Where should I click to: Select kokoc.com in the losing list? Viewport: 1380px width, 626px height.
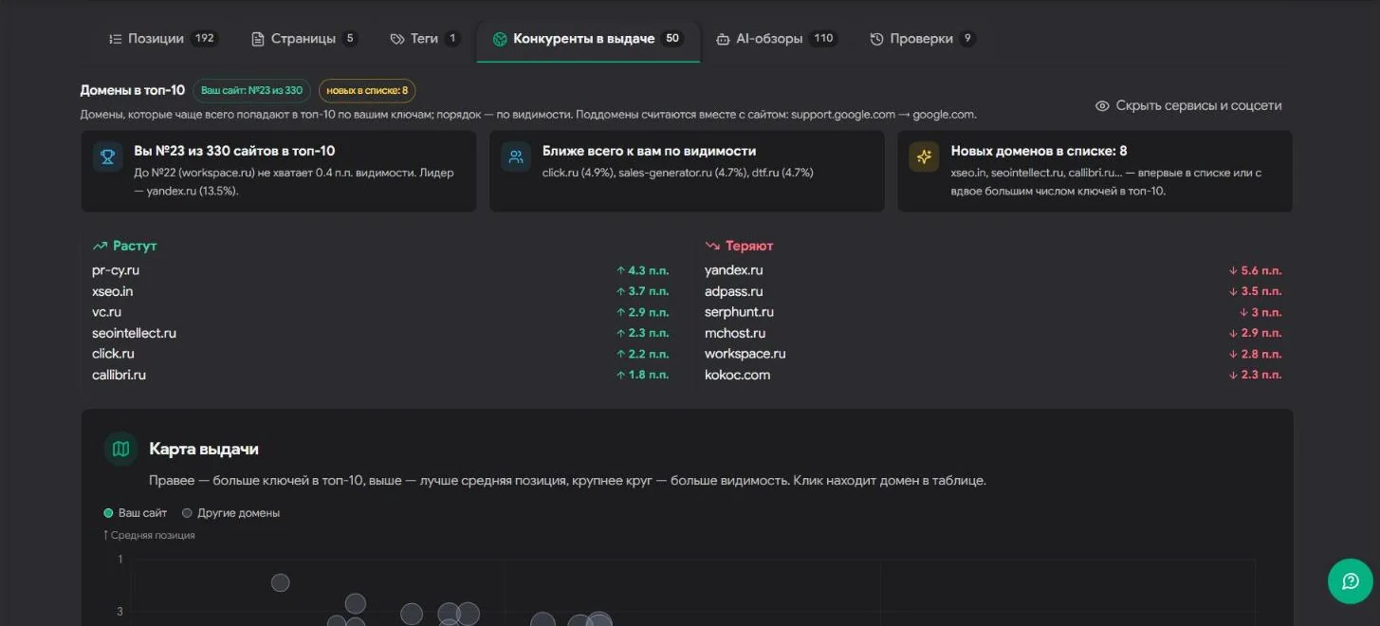(x=737, y=375)
